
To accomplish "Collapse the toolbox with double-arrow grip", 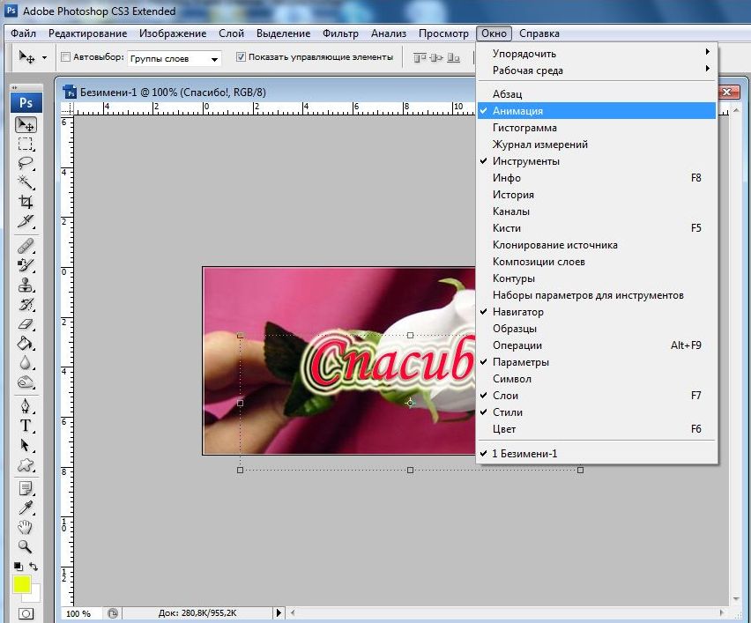I will [15, 87].
